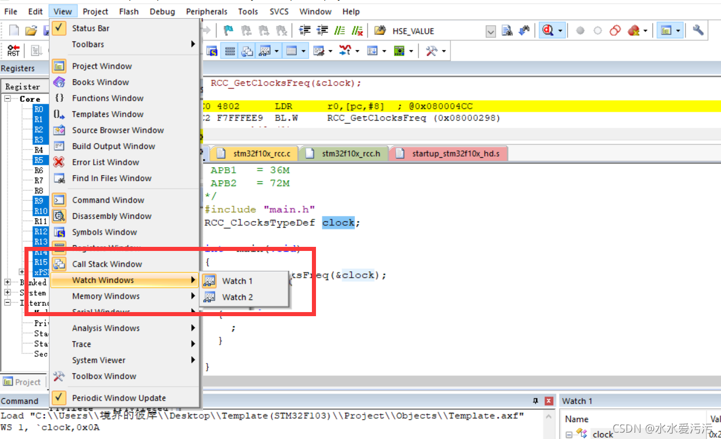Comment selection with green lines icon
This screenshot has height=439, width=721.
[340, 31]
